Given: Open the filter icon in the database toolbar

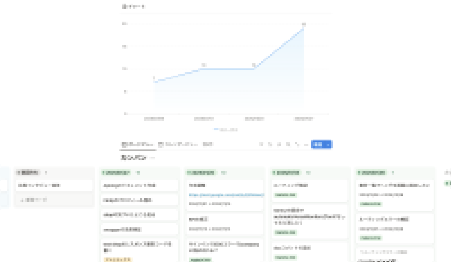Looking at the screenshot, I should click(x=261, y=144).
